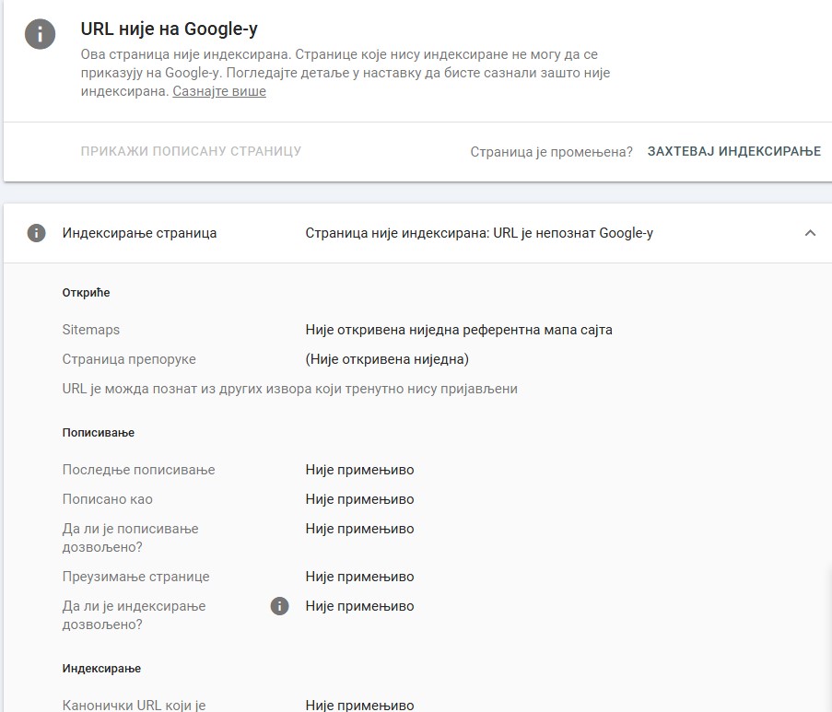This screenshot has width=832, height=712.
Task: Click the 'Пописивање' section heading
Action: click(99, 432)
